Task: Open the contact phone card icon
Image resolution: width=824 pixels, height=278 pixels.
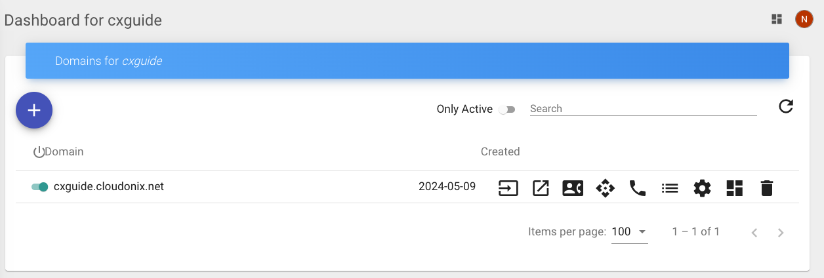Action: [573, 188]
